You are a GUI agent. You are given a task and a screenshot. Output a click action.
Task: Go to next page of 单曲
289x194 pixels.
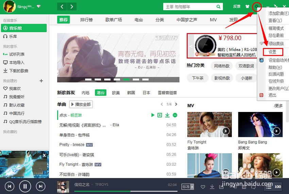click(176, 104)
